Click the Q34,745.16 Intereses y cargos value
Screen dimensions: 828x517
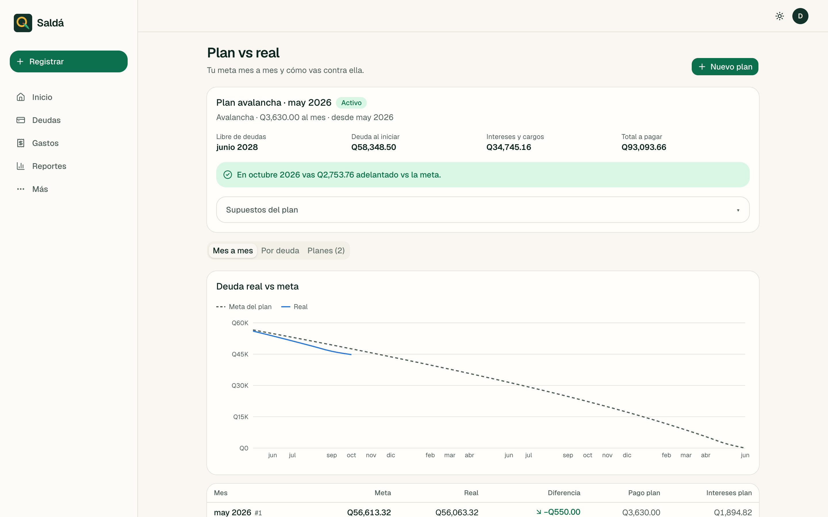tap(508, 147)
